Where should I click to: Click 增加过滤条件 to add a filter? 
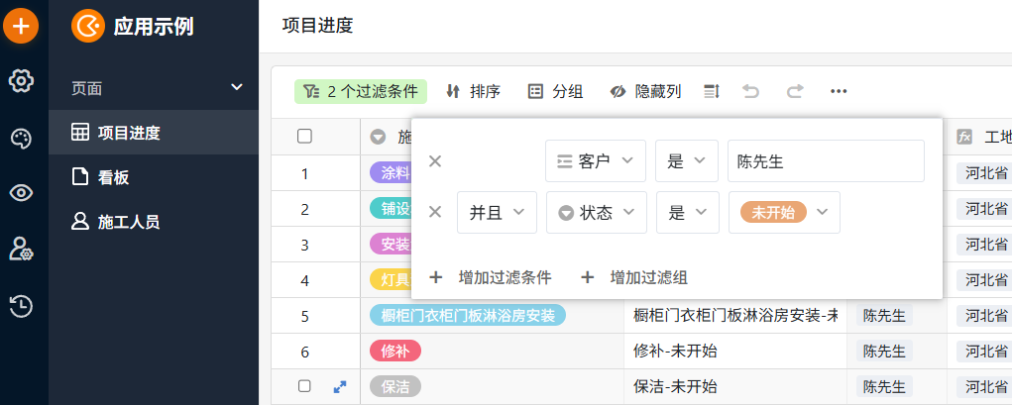tap(491, 277)
